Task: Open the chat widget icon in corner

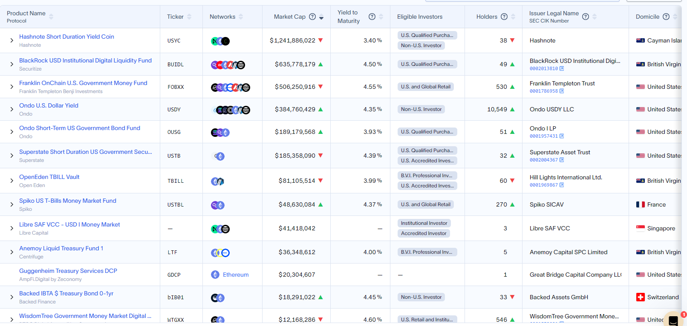Action: tap(673, 320)
